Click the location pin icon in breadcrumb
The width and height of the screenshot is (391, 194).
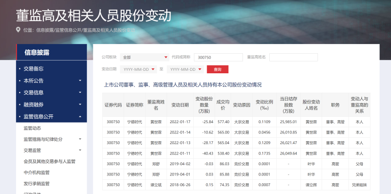[18, 30]
